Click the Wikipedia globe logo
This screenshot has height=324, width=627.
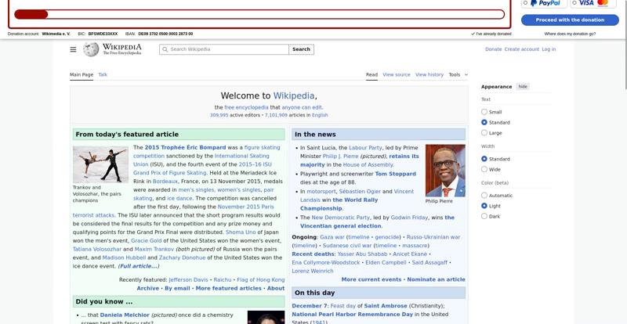(92, 49)
